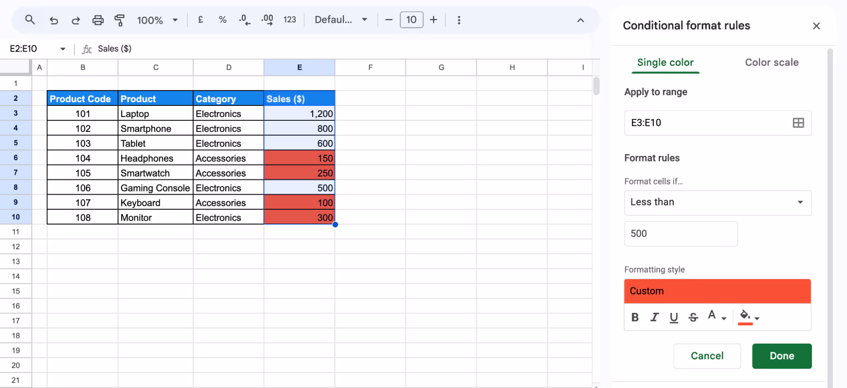Decrease decimal places
Image resolution: width=847 pixels, height=388 pixels.
pyautogui.click(x=244, y=19)
